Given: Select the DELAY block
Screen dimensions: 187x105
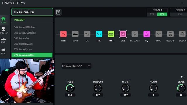Looking at the screenshot, I should coord(182,34).
